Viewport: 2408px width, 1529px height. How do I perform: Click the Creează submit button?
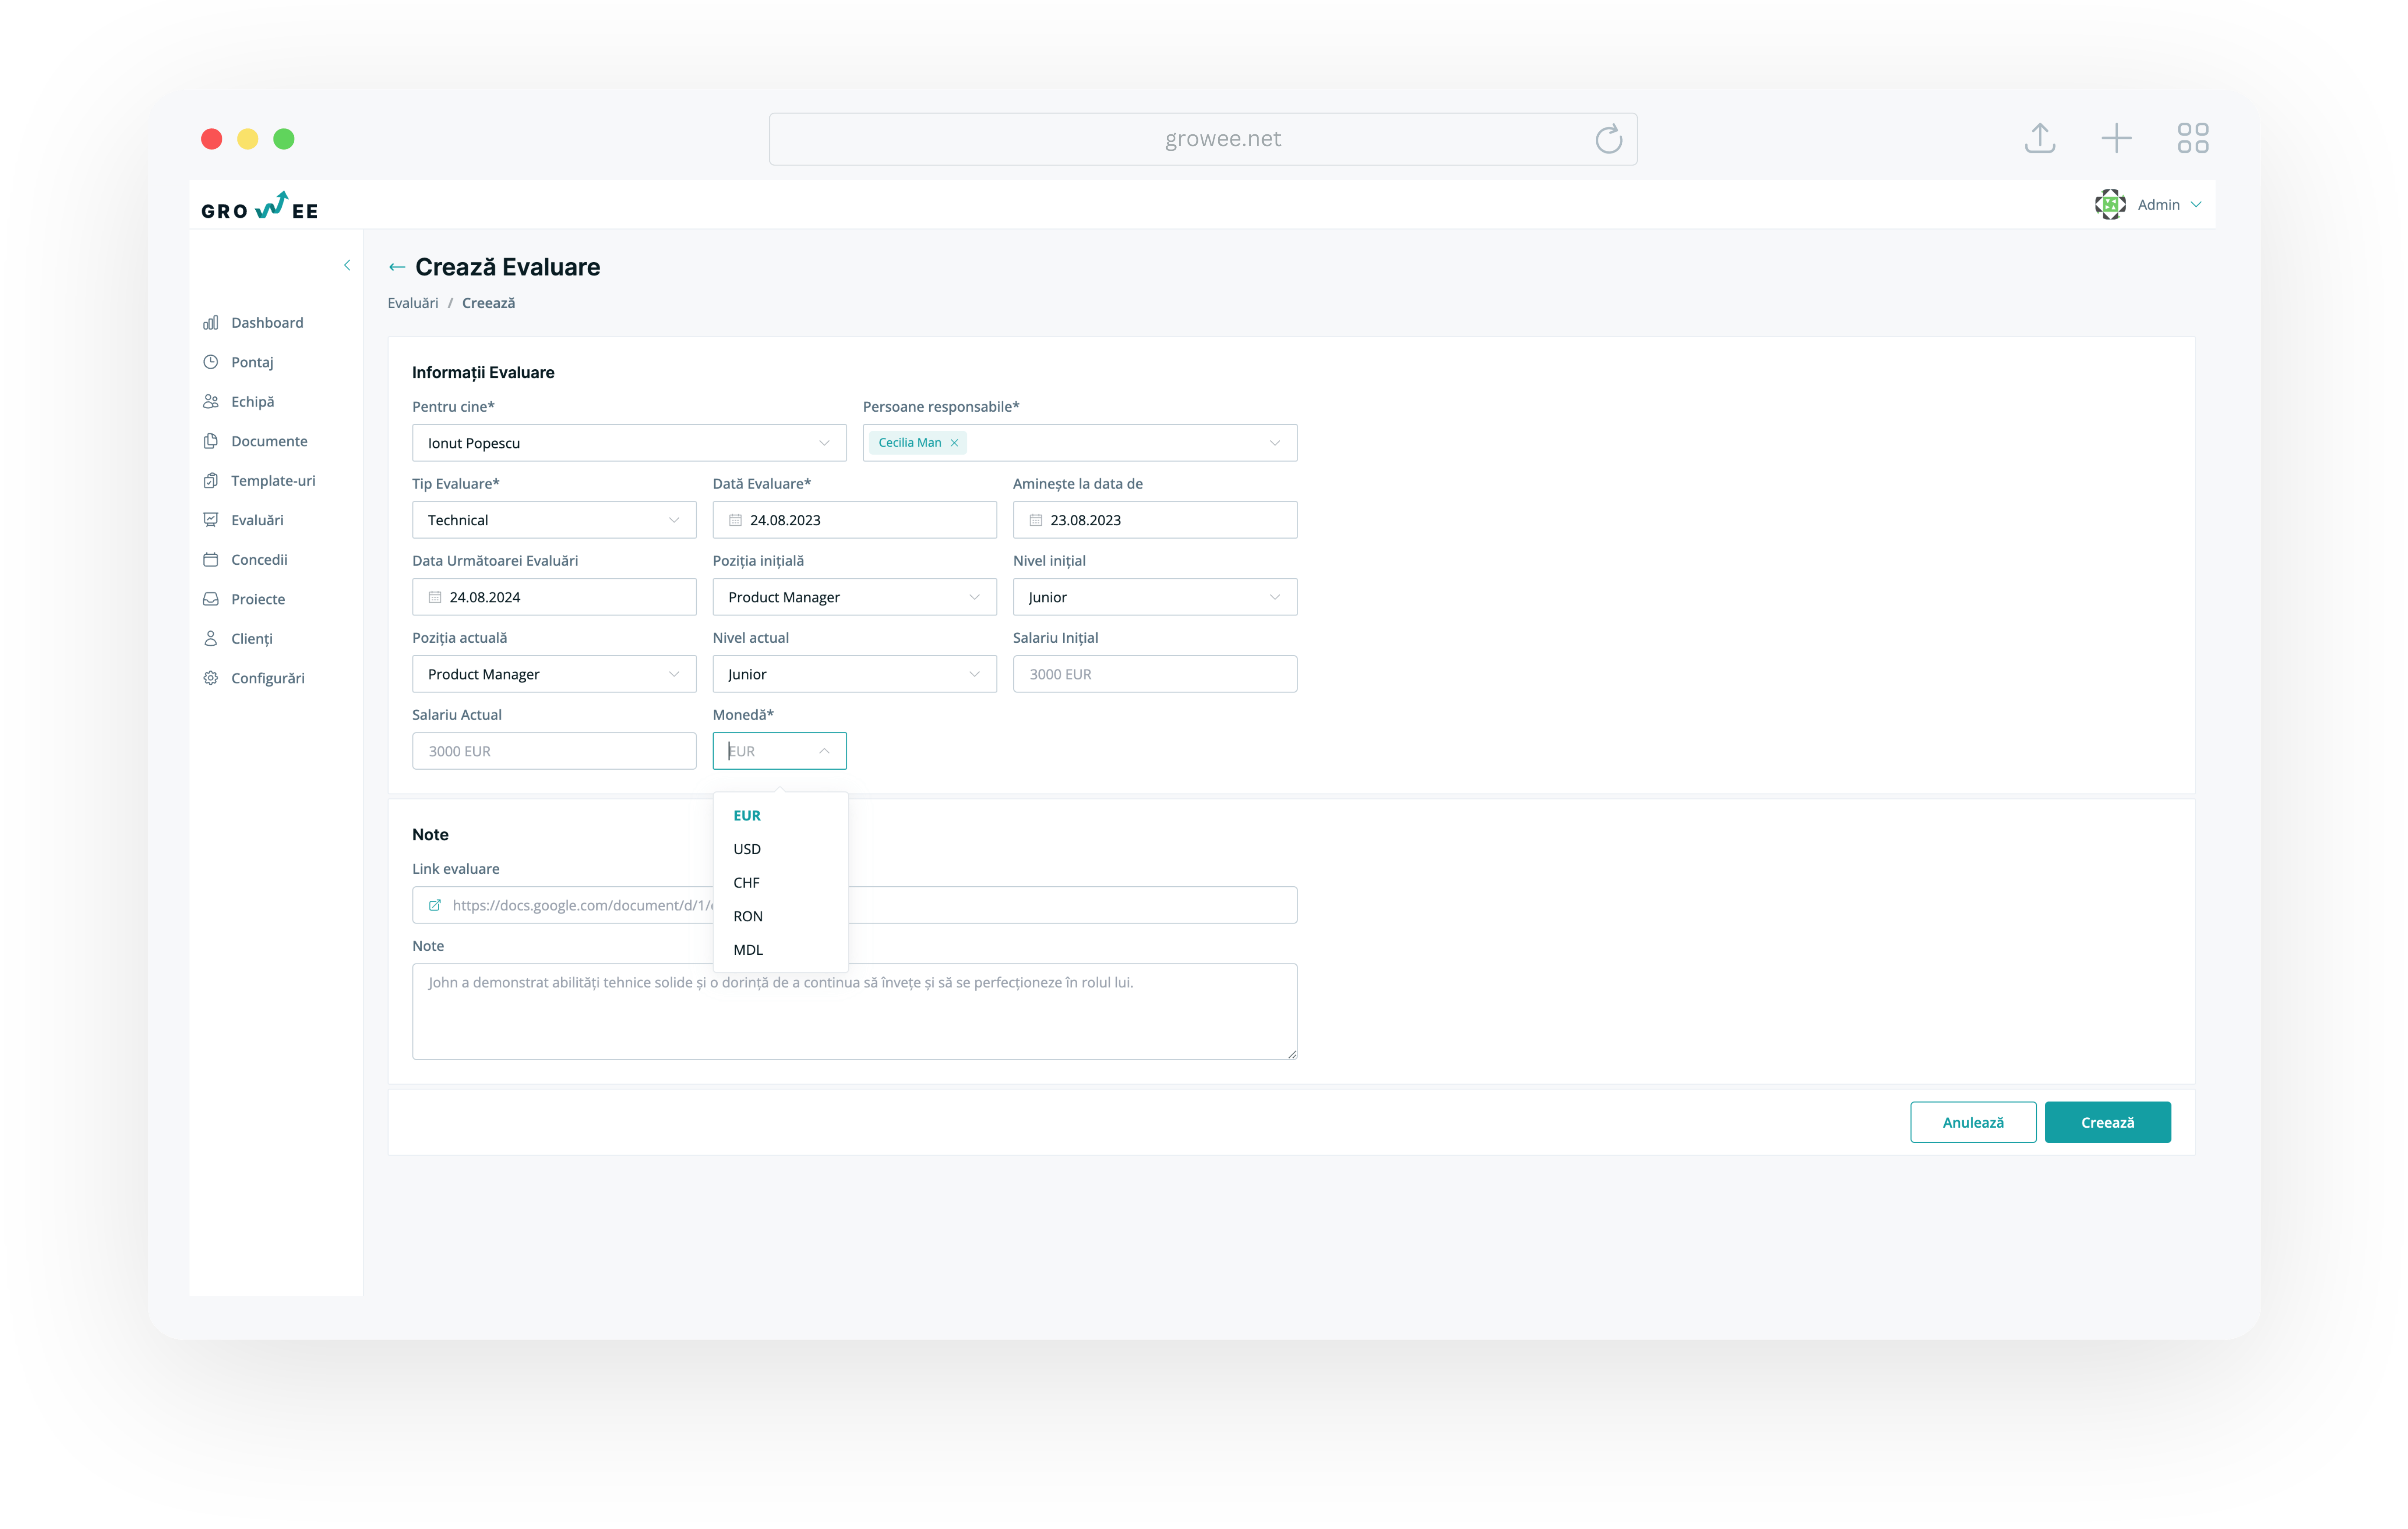point(2108,1122)
